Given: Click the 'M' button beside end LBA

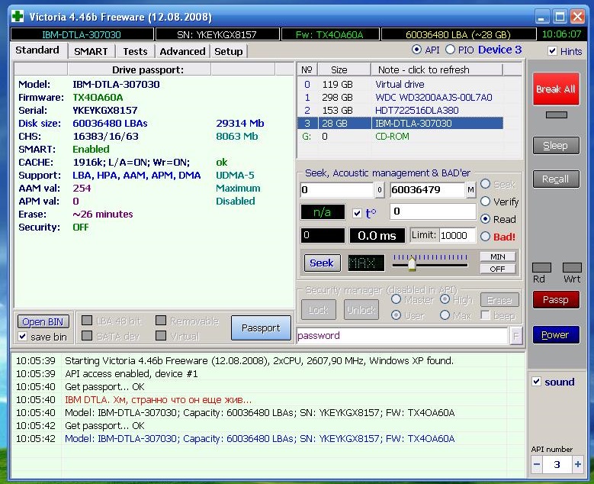Looking at the screenshot, I should [470, 190].
